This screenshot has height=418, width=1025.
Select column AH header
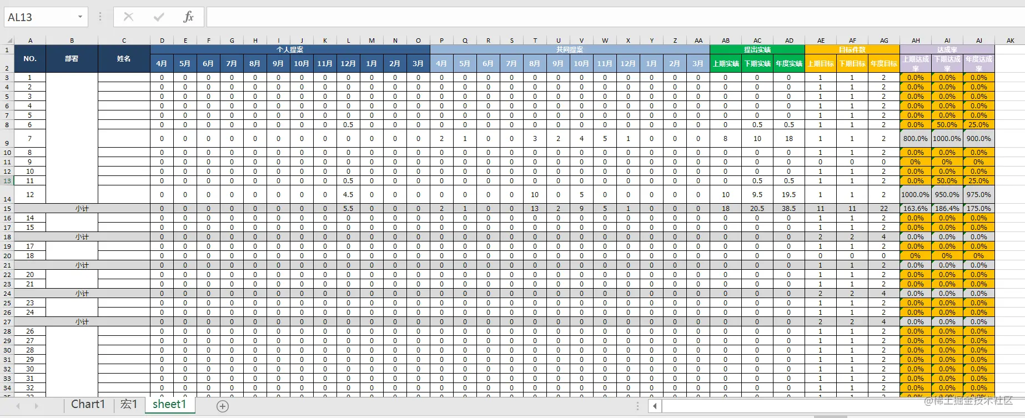pos(916,41)
